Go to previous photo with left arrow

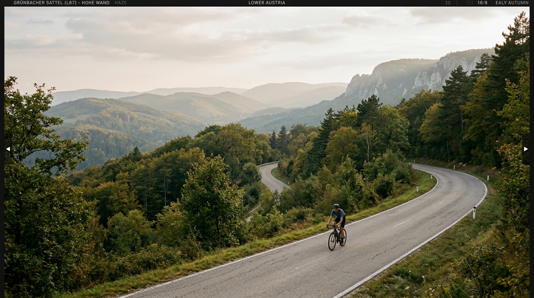point(8,149)
